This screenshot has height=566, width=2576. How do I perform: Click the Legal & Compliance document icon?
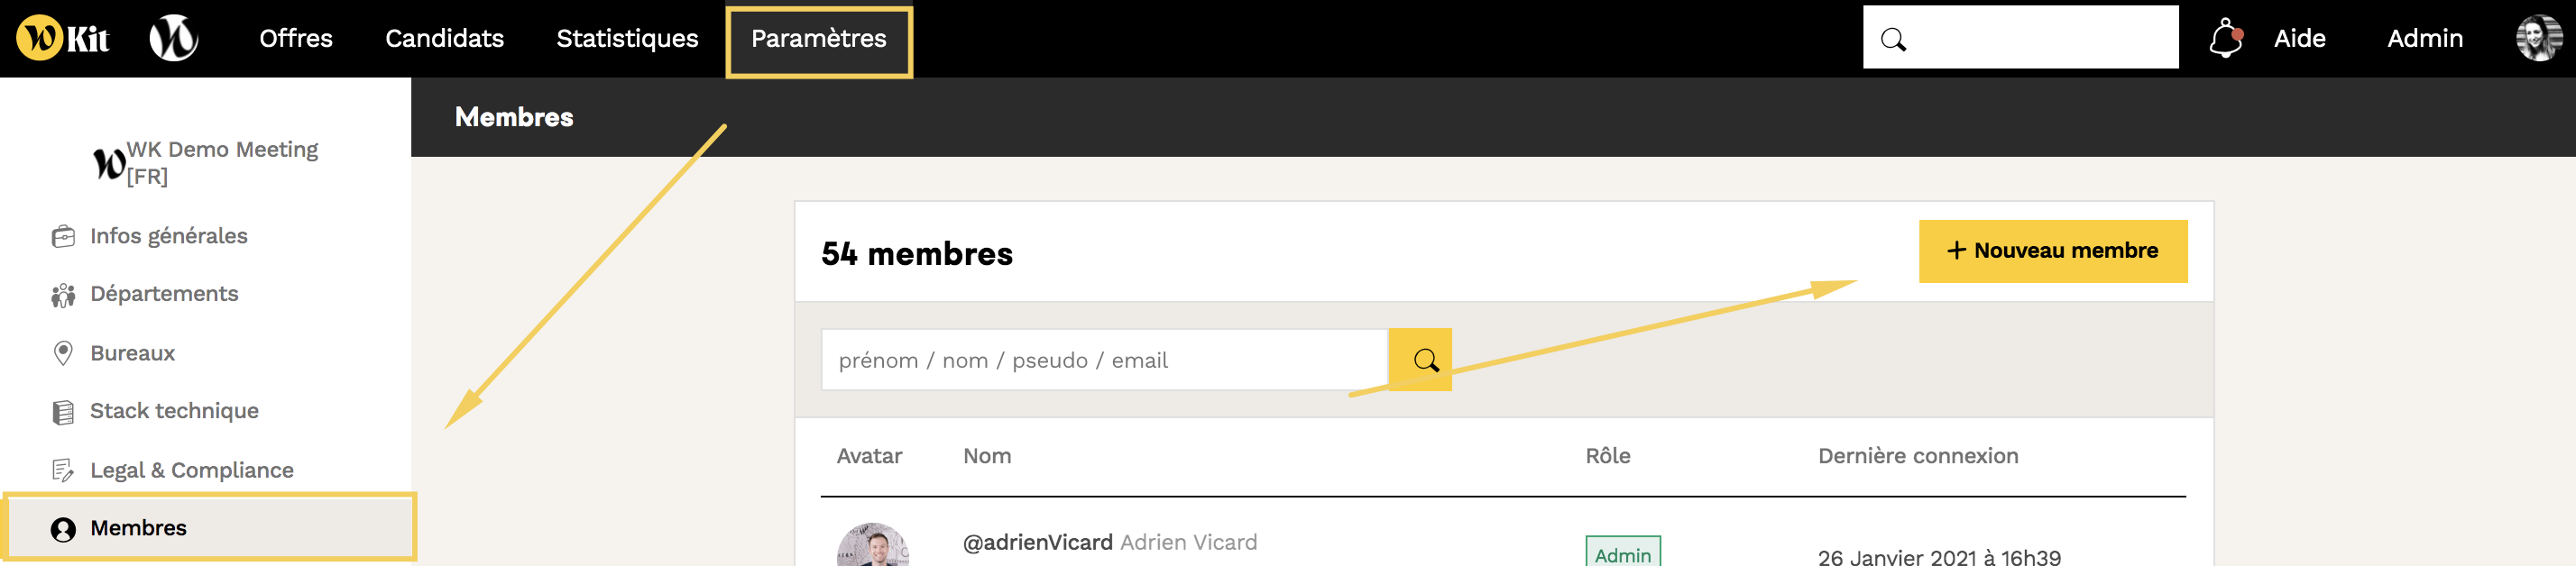pyautogui.click(x=63, y=470)
